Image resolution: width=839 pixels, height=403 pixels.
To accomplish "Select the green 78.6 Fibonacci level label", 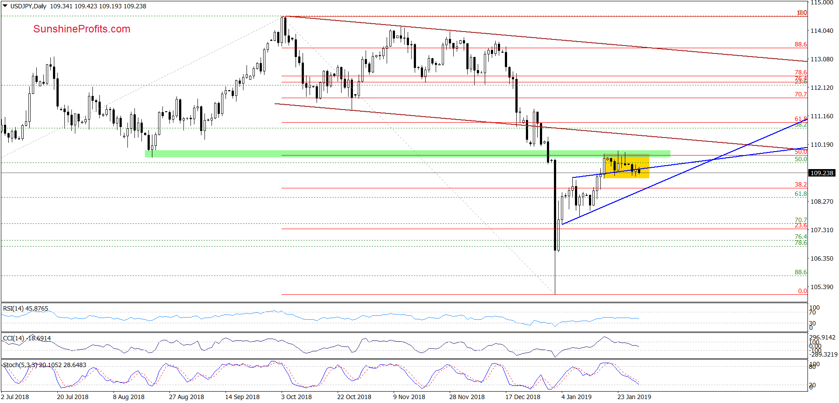I will click(x=801, y=243).
